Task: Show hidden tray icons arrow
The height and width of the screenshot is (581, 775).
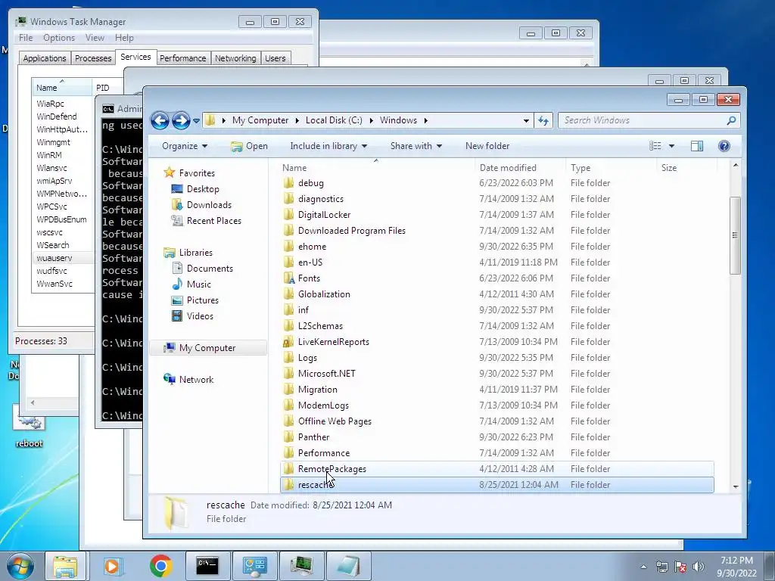Action: pos(643,567)
